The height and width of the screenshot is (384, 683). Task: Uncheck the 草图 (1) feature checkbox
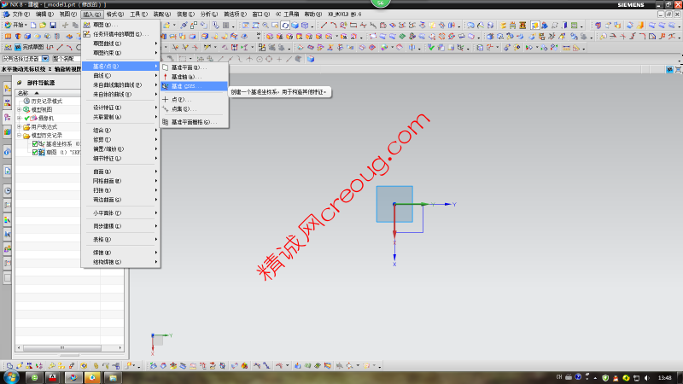pos(35,153)
